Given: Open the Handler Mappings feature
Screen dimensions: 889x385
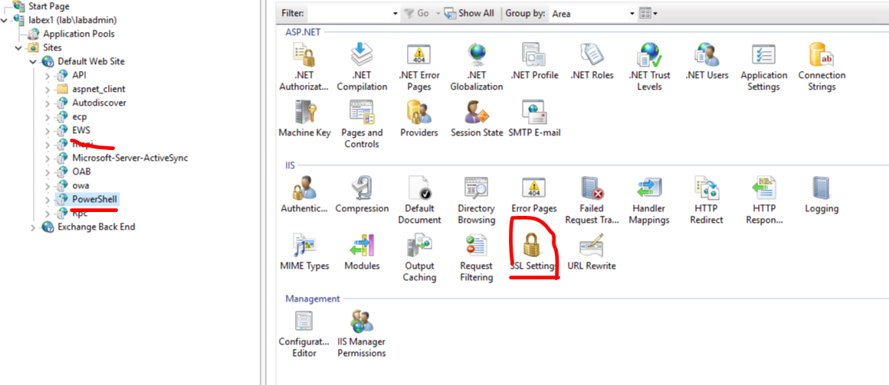Looking at the screenshot, I should [649, 201].
